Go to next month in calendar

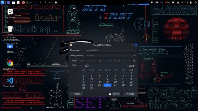(x=93, y=66)
